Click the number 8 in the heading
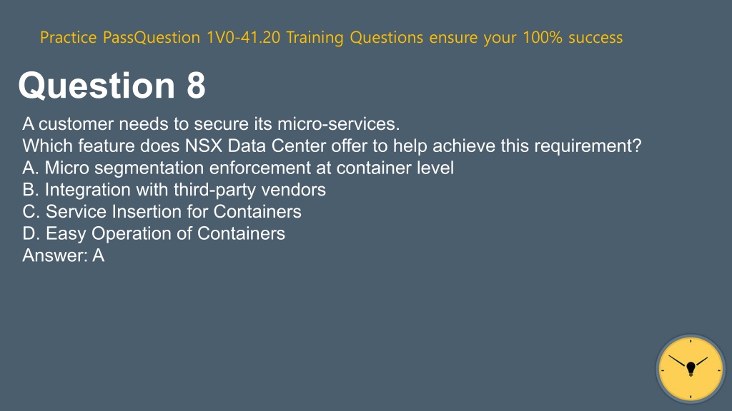 coord(196,86)
